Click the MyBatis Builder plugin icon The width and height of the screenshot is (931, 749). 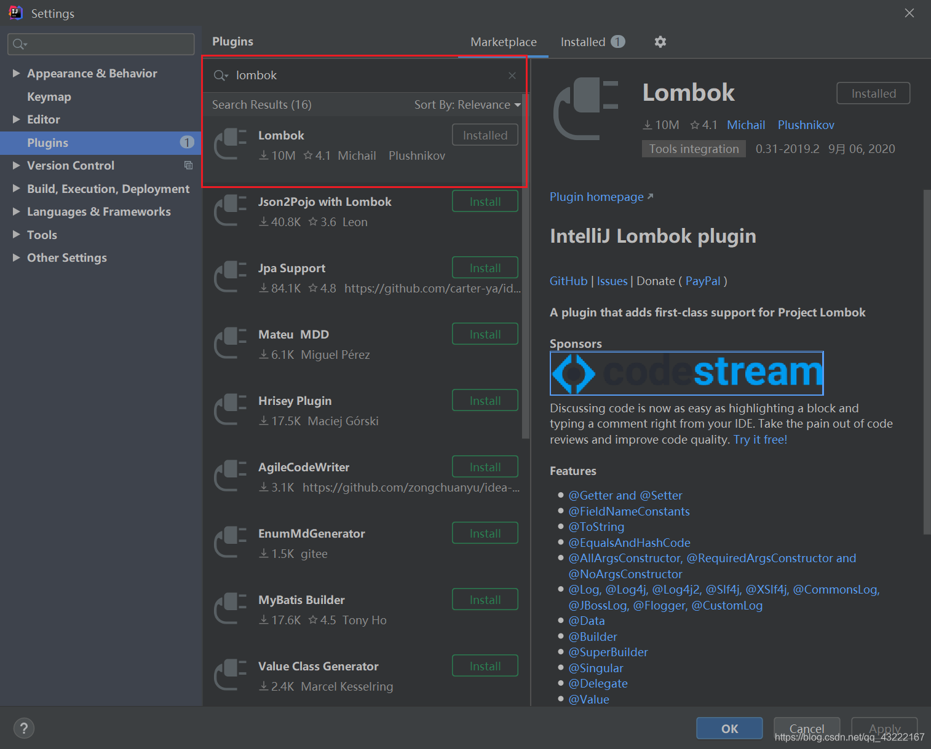click(230, 608)
